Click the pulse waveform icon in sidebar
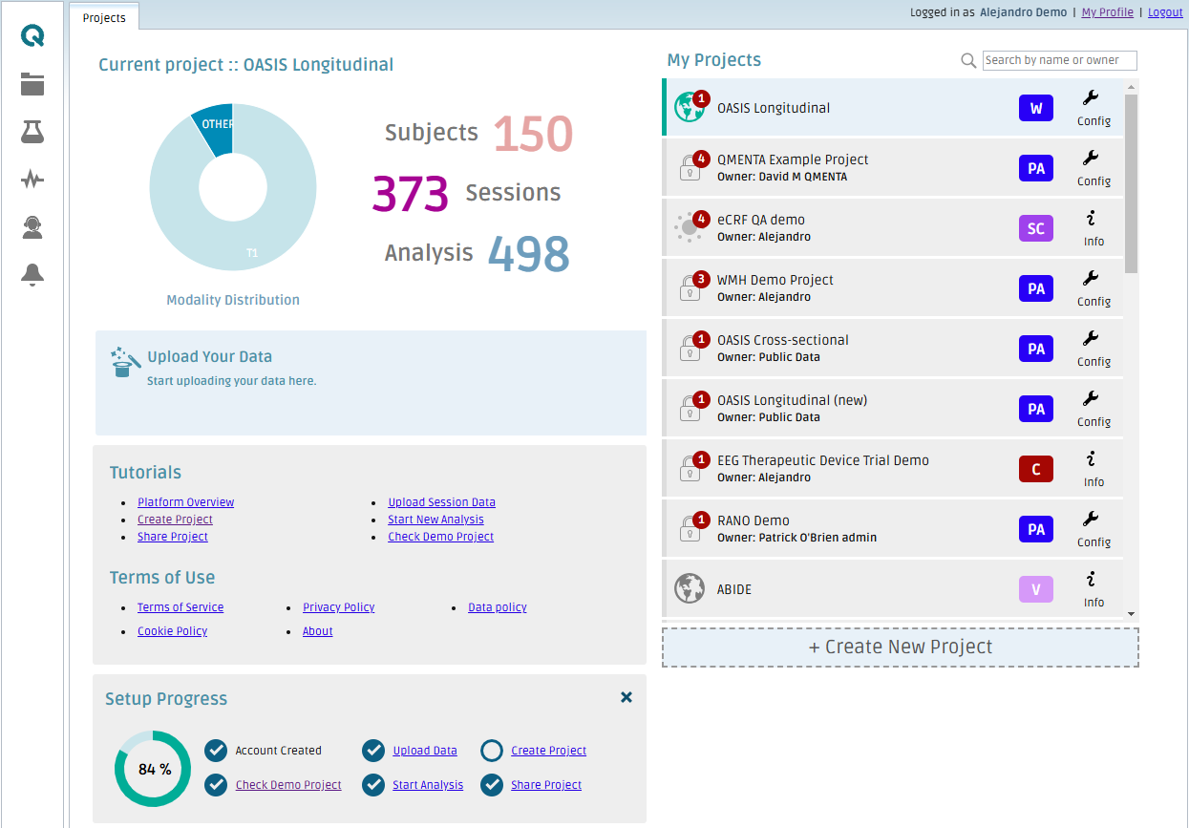The height and width of the screenshot is (828, 1189). 32,180
